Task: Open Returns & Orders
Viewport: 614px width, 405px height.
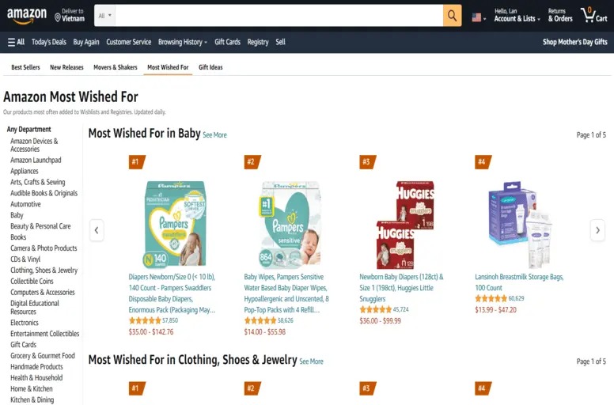Action: 560,16
